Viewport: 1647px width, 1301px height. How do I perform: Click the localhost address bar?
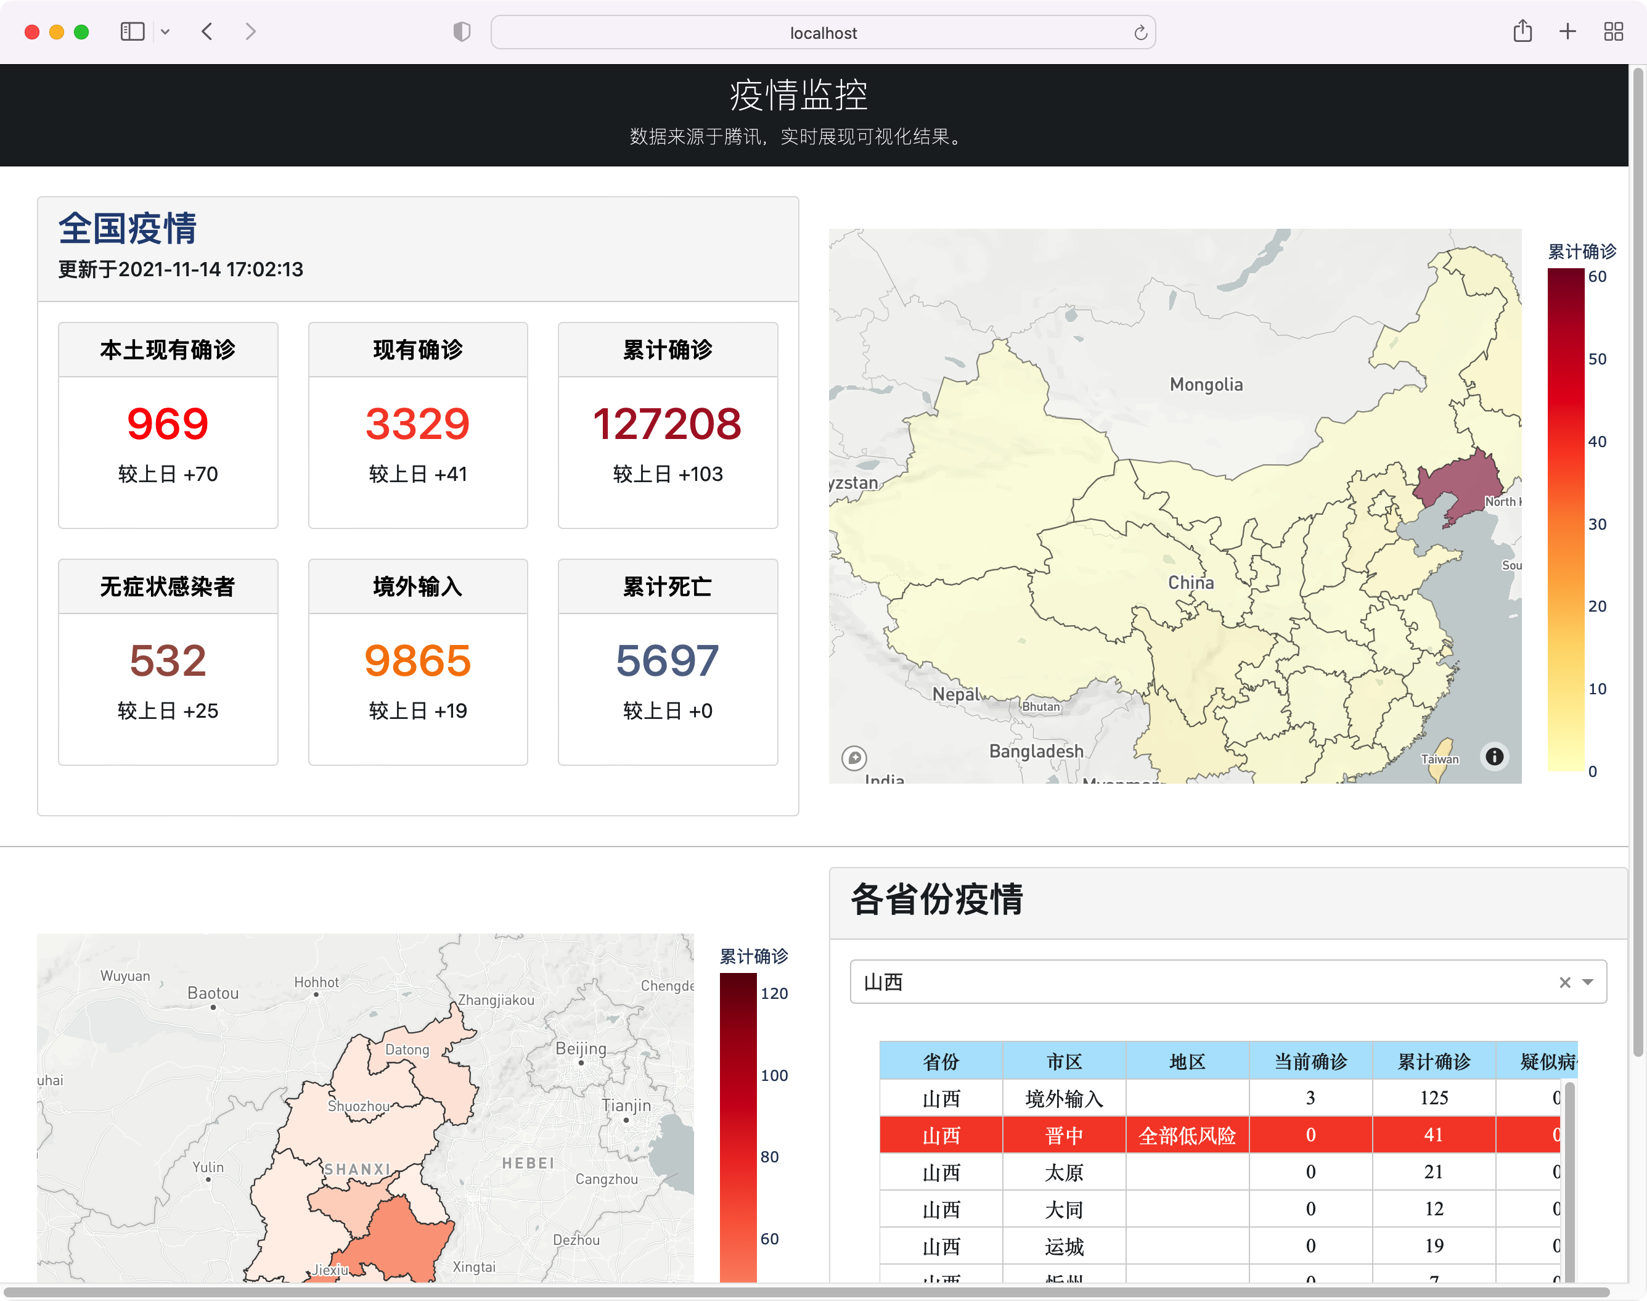coord(822,32)
